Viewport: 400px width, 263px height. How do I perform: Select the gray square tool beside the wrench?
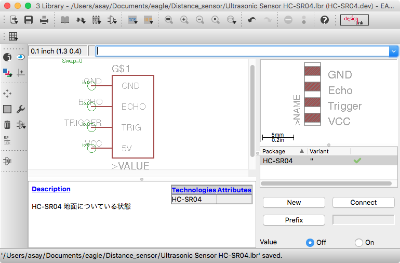coord(7,109)
